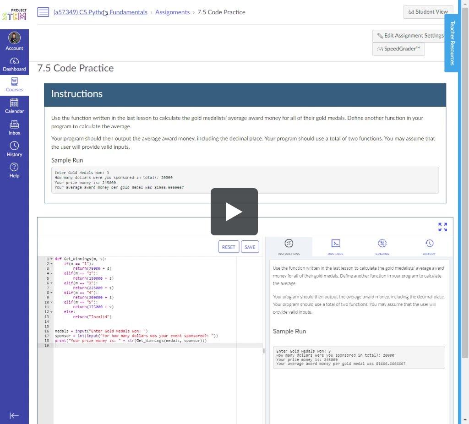The image size is (469, 424).
Task: Open the History tab in code panel
Action: tap(429, 247)
